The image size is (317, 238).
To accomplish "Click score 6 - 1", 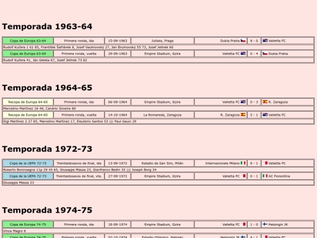I will click(x=254, y=163).
